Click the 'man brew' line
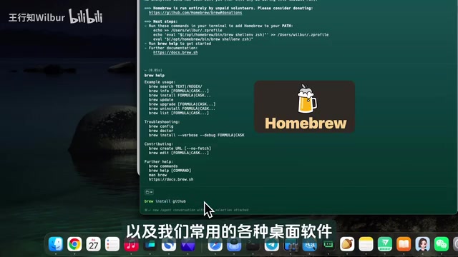The height and width of the screenshot is (257, 458). [x=157, y=175]
